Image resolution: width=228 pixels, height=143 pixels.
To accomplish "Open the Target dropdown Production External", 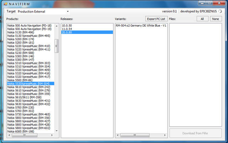I will tap(43, 11).
